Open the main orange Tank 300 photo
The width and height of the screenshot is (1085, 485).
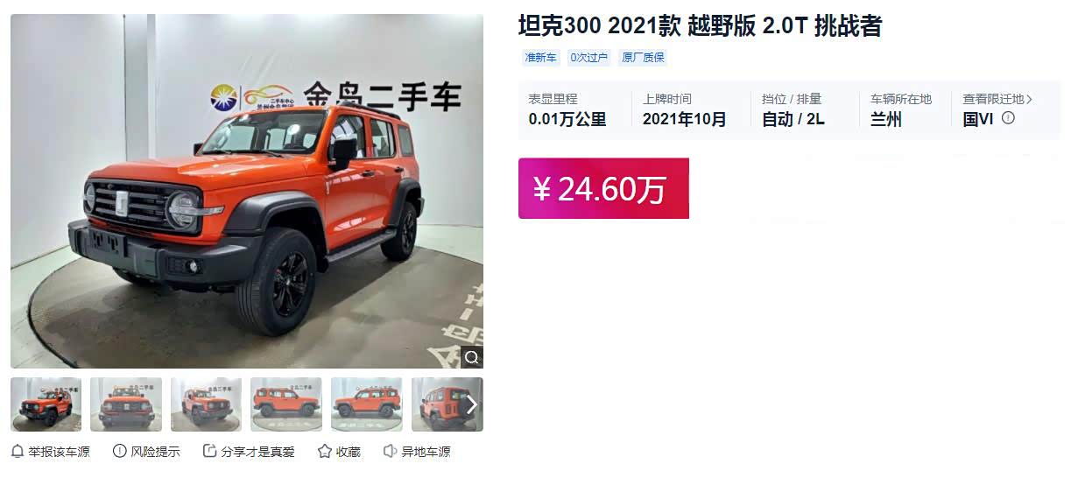[x=247, y=191]
